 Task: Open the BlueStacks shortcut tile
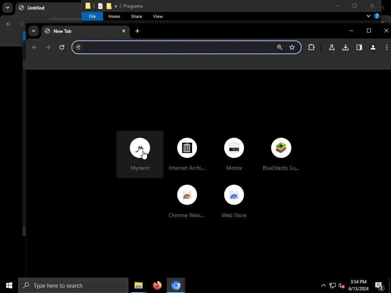[x=281, y=154]
